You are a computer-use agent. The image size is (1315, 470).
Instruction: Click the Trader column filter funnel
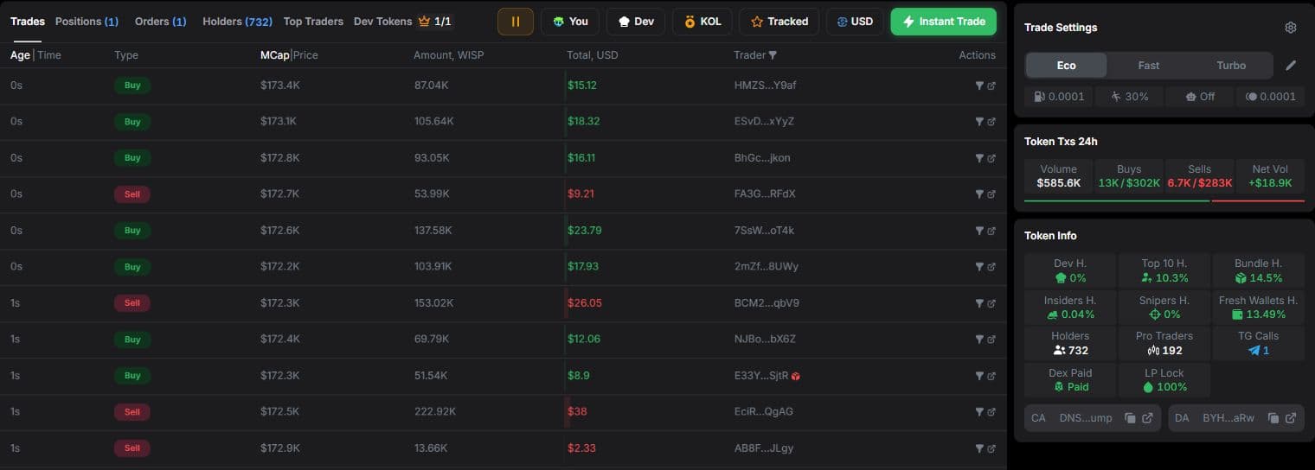coord(773,55)
